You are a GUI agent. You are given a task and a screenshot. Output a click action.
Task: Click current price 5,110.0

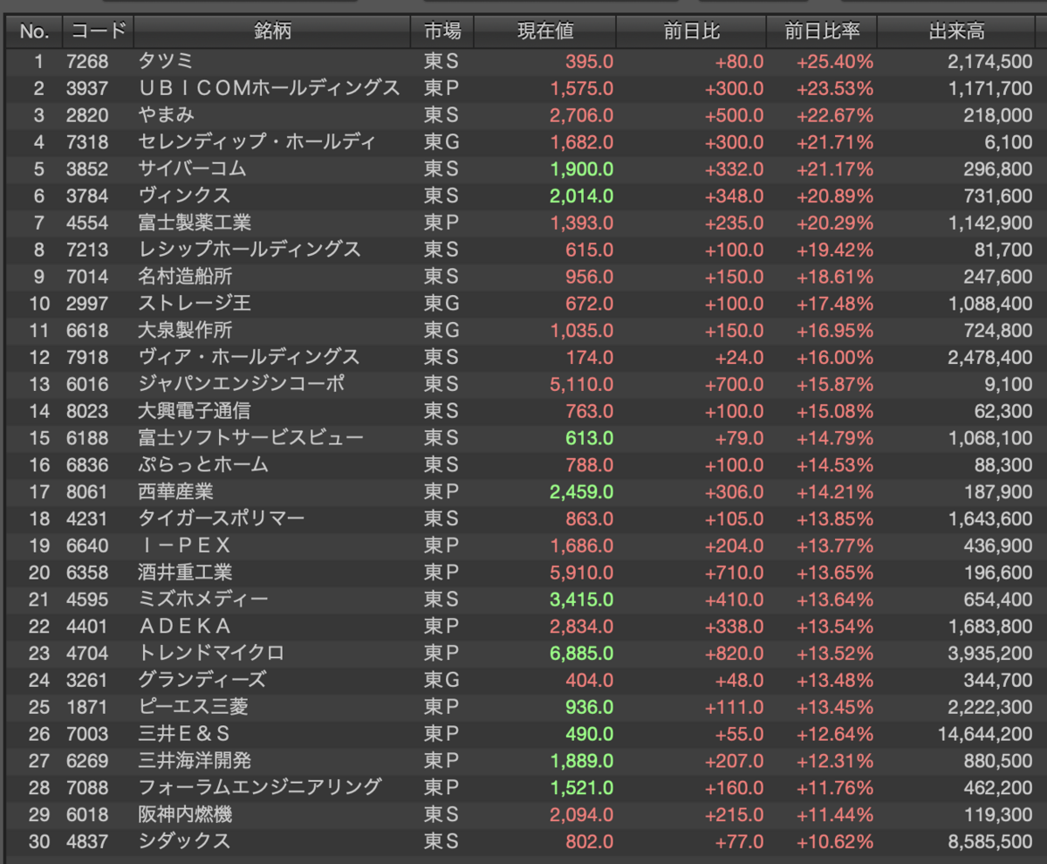click(582, 384)
